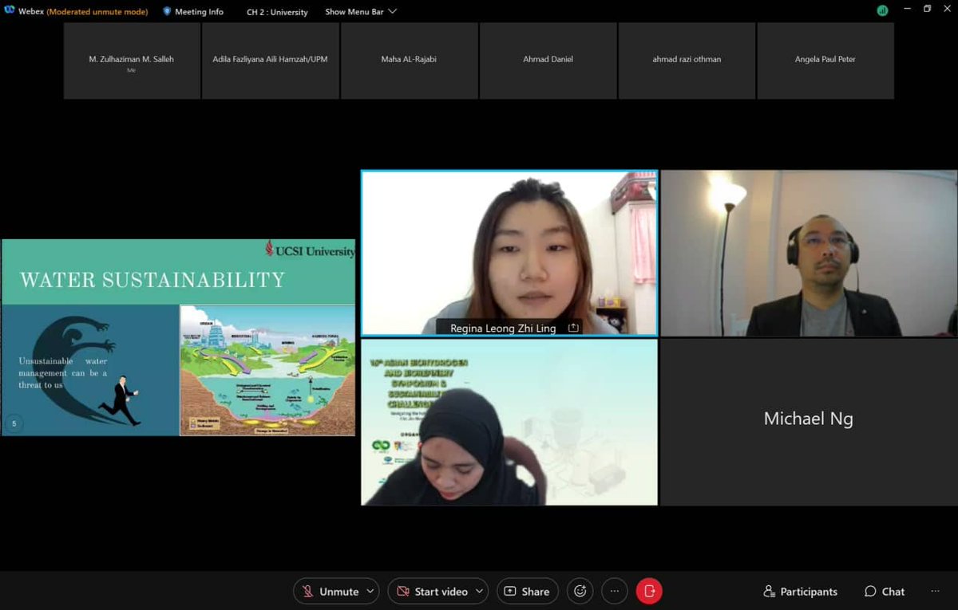Click the green connection status icon
The image size is (958, 610).
(882, 10)
